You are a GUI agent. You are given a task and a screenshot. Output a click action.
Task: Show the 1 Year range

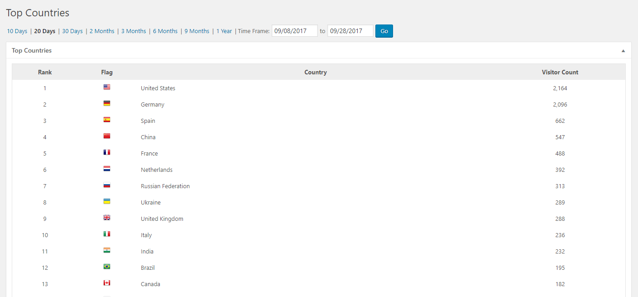pos(224,31)
